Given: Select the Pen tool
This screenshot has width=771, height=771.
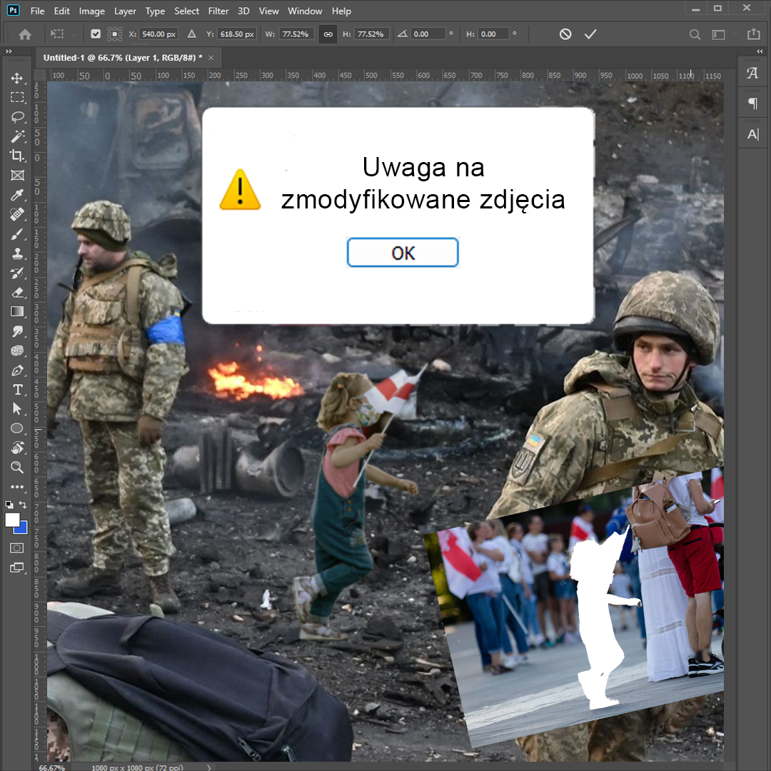Looking at the screenshot, I should pos(17,370).
